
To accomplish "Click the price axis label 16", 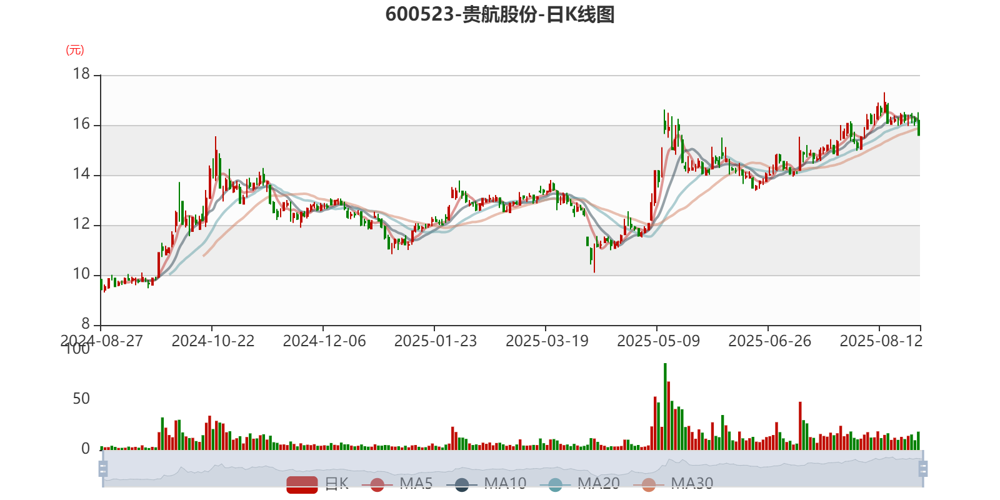I will pos(81,124).
